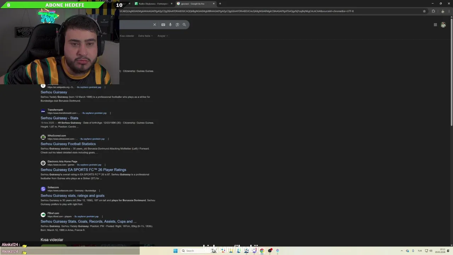This screenshot has height=255, width=453.
Task: Click the Chrome address bar URL
Action: coord(236,11)
